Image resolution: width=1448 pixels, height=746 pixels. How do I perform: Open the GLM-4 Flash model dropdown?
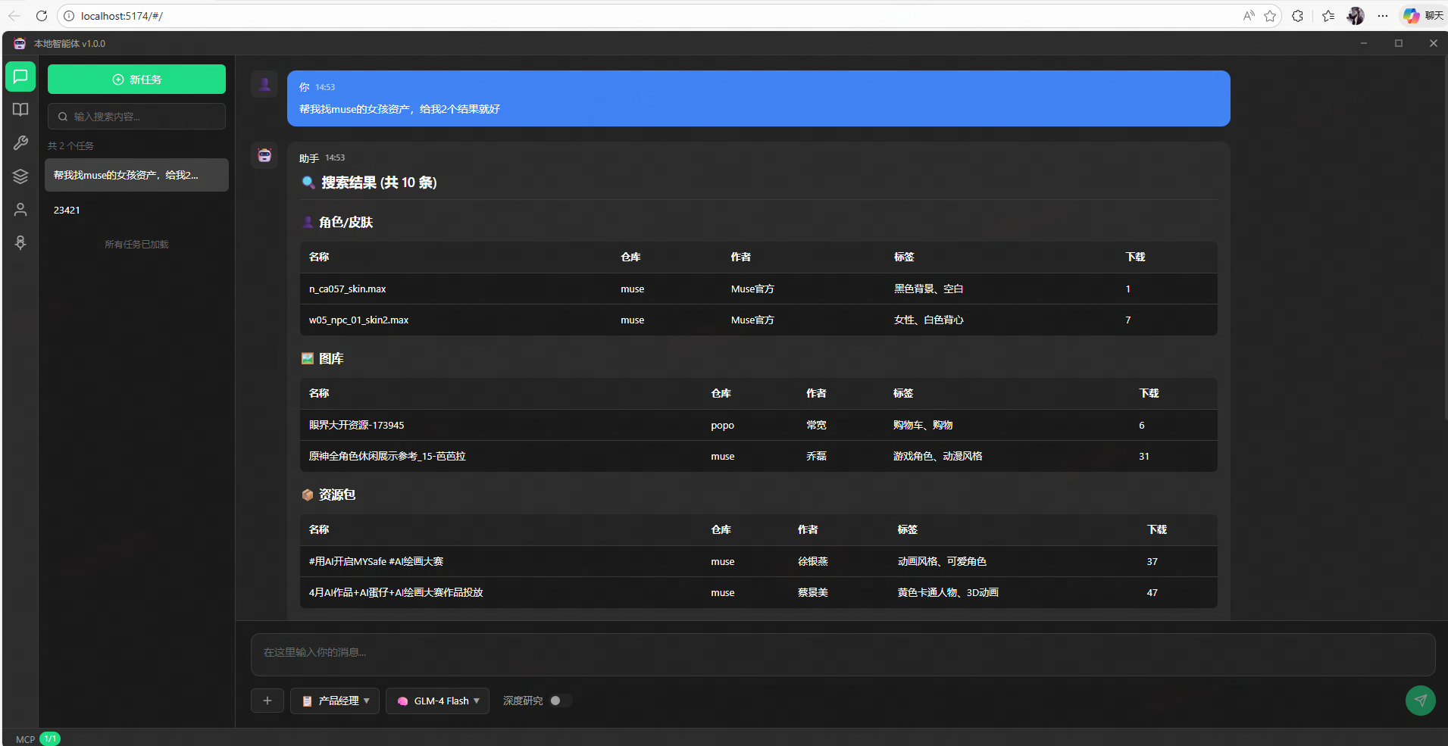(437, 701)
